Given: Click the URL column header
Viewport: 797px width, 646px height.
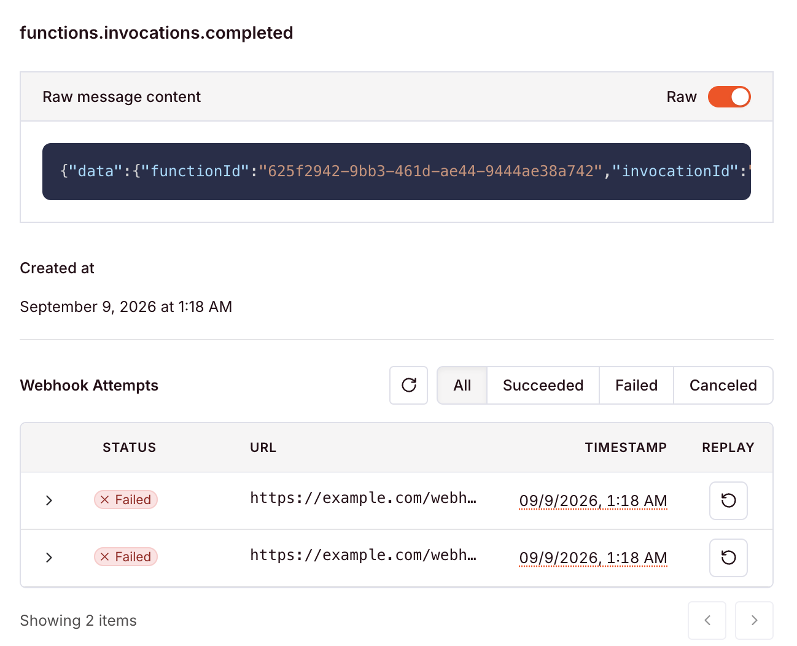Looking at the screenshot, I should tap(263, 448).
